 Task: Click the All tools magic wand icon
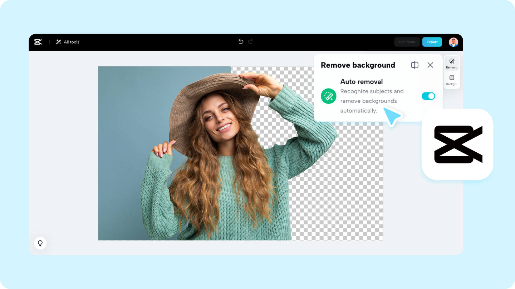(58, 42)
